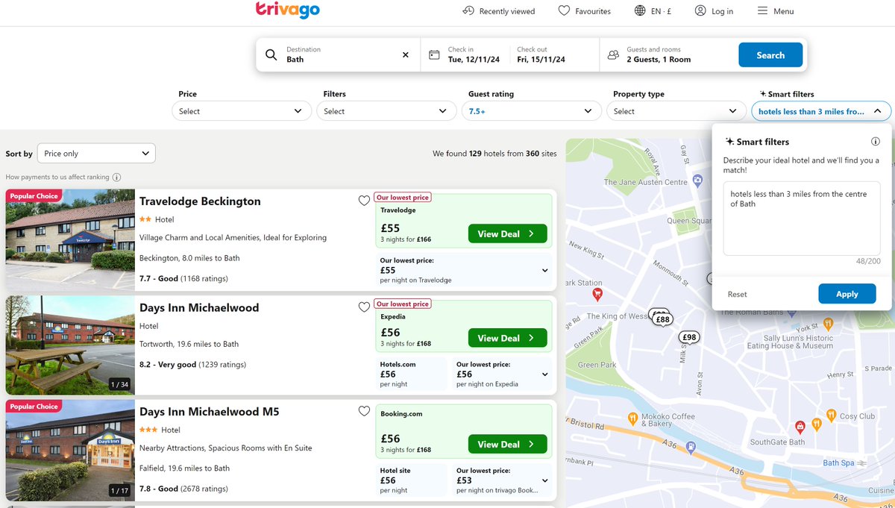Viewport: 895px width, 508px height.
Task: Click Smart filters info icon in panel
Action: (876, 142)
